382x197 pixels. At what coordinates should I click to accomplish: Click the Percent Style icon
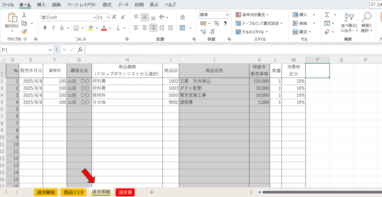coord(216,23)
